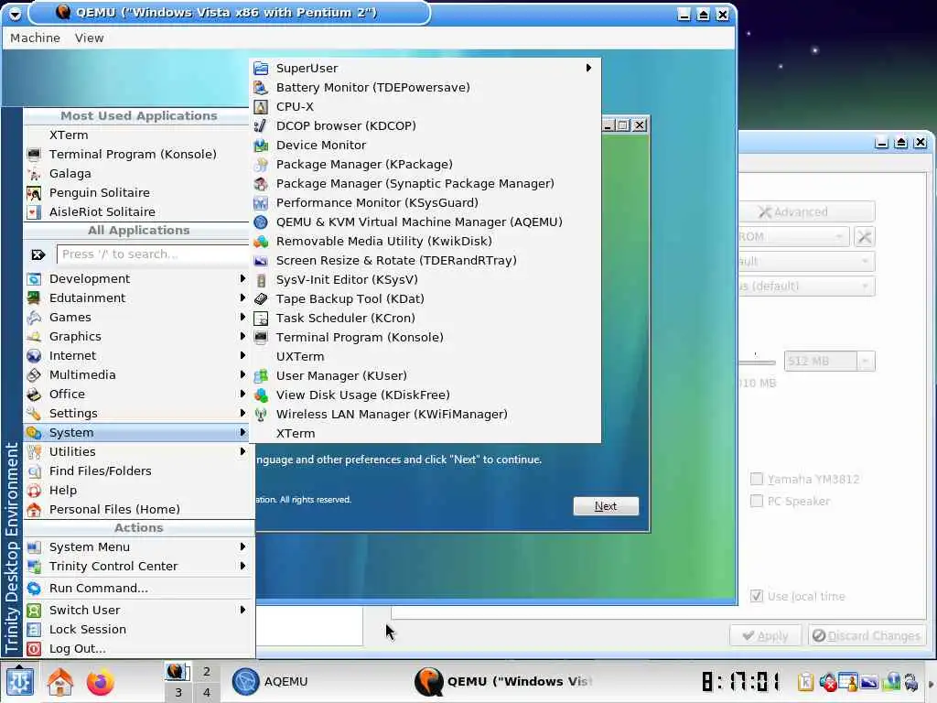Uncheck Use local time checkbox
This screenshot has width=937, height=703.
(x=757, y=596)
